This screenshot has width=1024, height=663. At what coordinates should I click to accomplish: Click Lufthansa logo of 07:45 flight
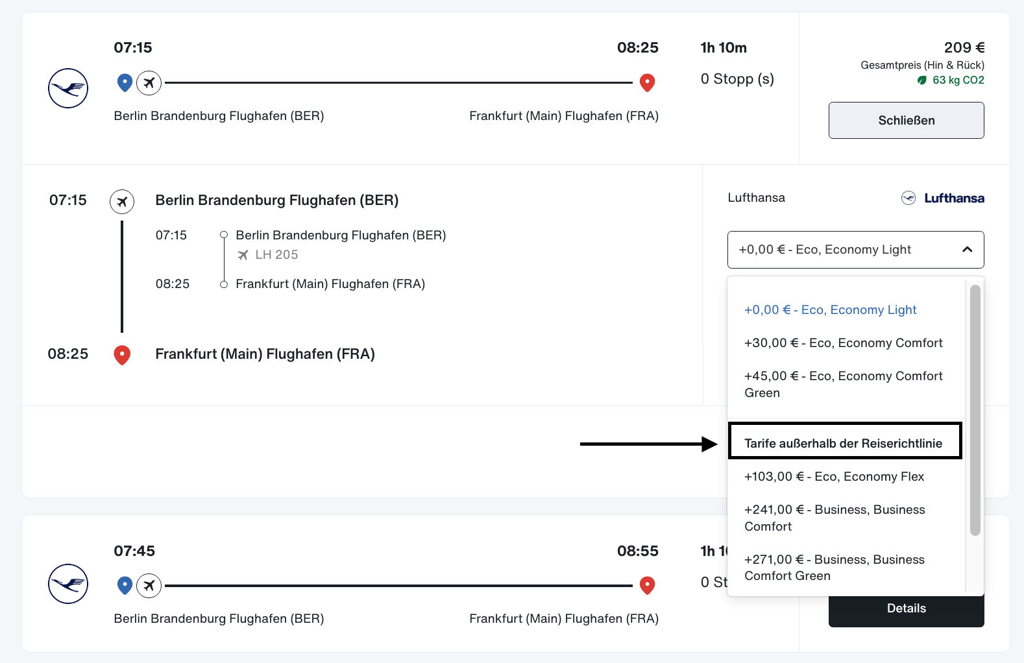tap(68, 584)
